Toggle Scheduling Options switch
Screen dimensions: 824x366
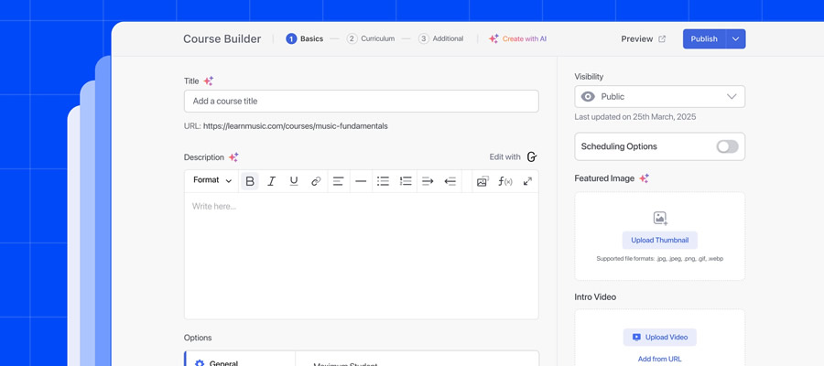click(x=727, y=146)
